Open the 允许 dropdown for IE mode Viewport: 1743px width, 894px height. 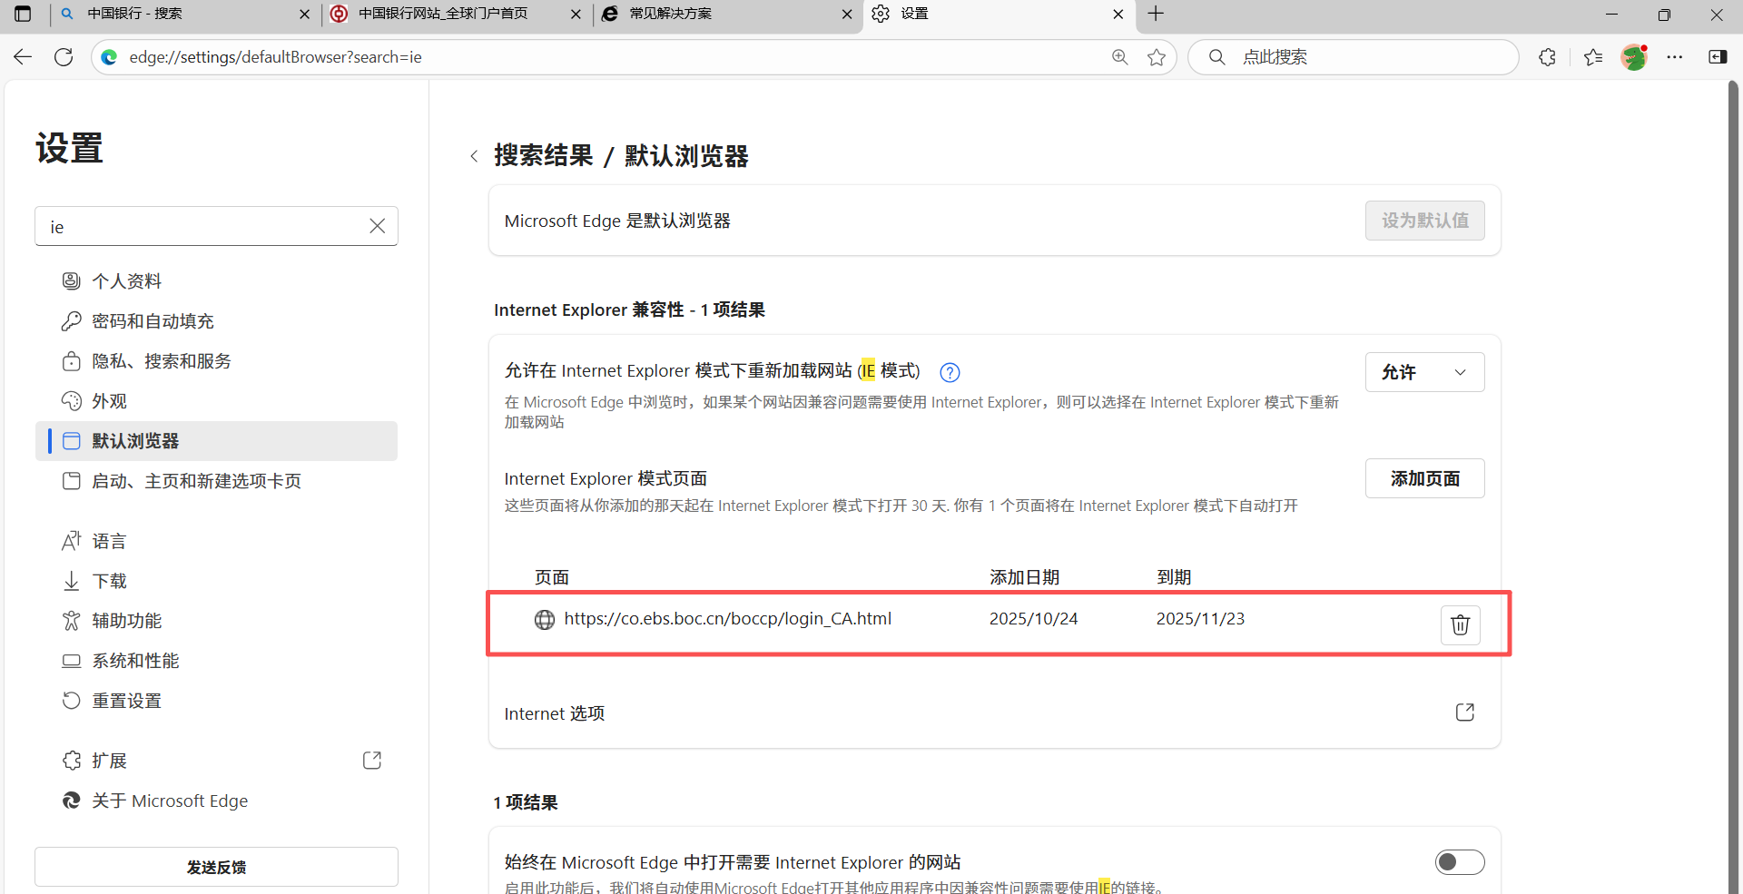click(1424, 372)
